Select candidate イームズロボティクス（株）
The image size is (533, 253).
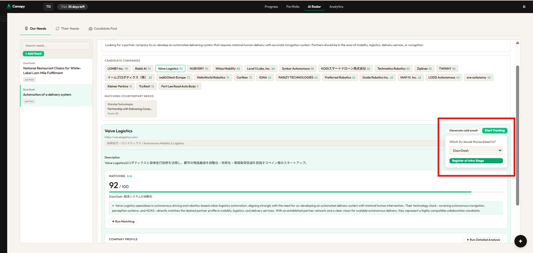pos(130,77)
